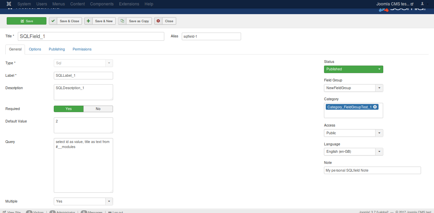Viewport: 434px width, 213px height.
Task: Remove Category_FieldGroupTest_1 tag with its x icon
Action: click(x=375, y=107)
